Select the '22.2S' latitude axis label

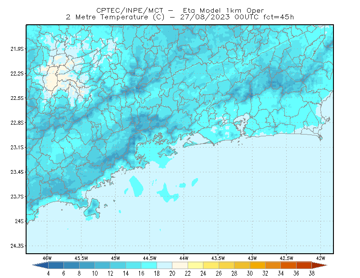pos(17,73)
